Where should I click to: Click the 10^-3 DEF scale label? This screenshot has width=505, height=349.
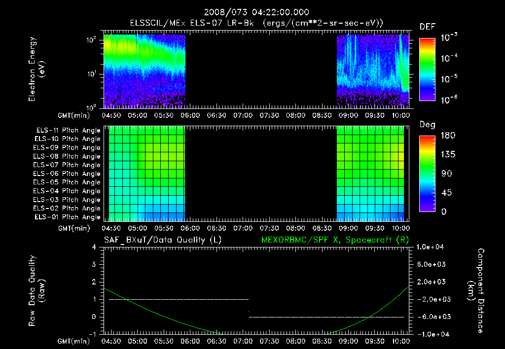(x=449, y=37)
